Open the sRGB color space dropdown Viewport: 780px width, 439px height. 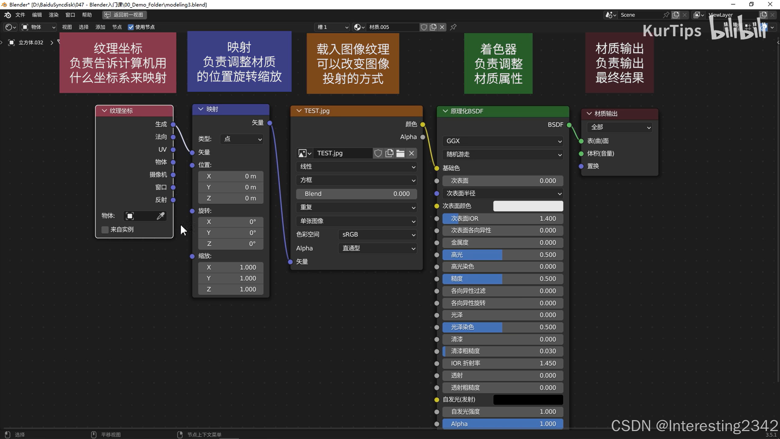[x=377, y=235]
